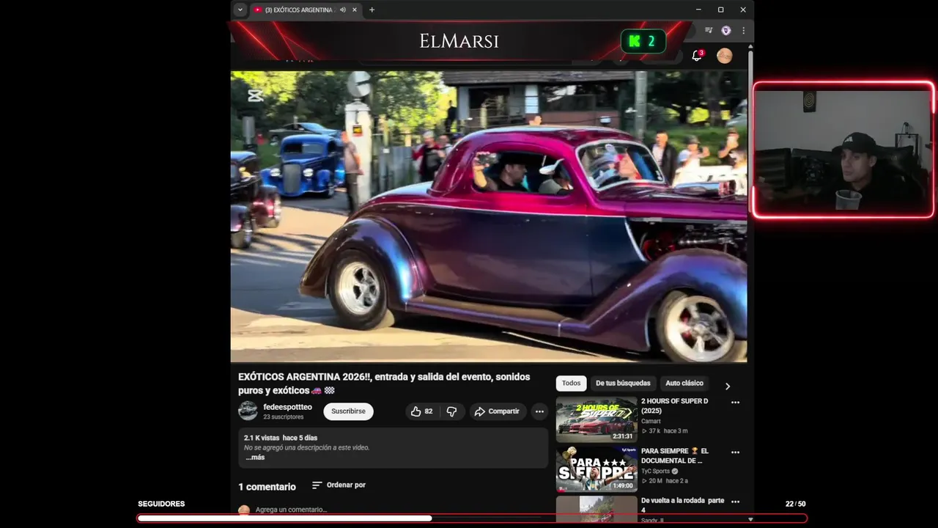
Task: Open the fedeespottteo channel avatar
Action: (248, 411)
